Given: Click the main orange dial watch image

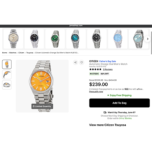Looking at the screenshot, I should (42, 86).
